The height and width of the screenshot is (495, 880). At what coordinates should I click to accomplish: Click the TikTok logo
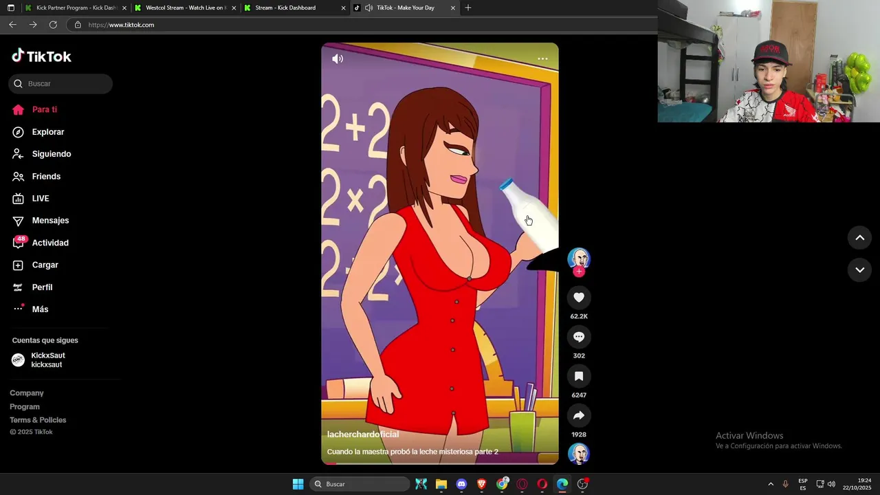pos(41,56)
